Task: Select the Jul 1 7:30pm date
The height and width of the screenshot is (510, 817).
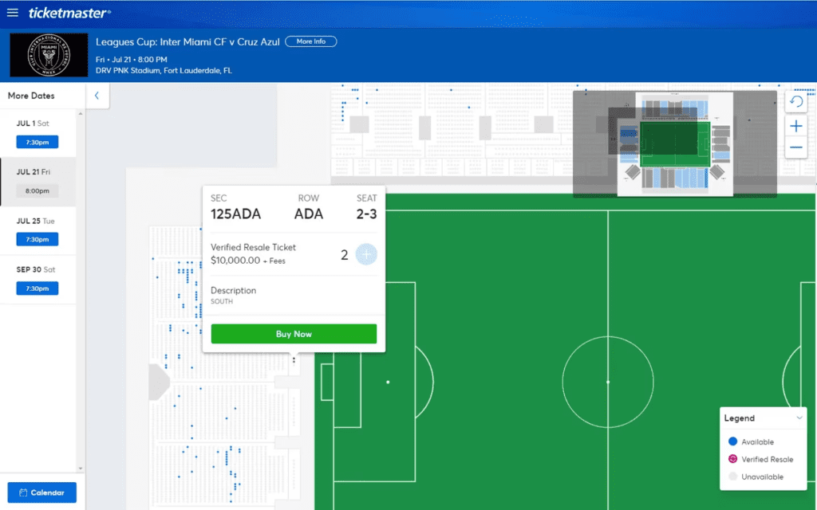Action: tap(37, 142)
